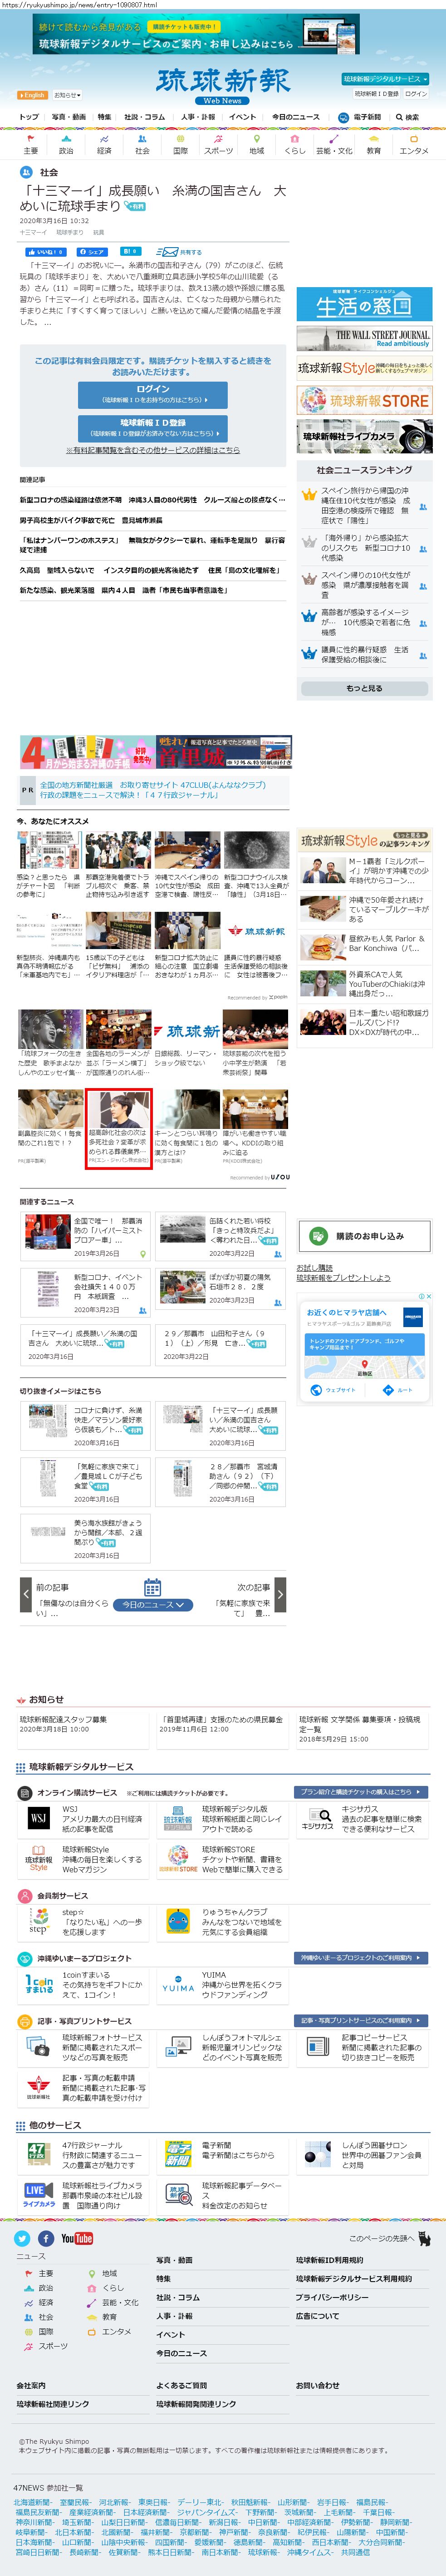Go to previous article with left arrow

point(26,1593)
